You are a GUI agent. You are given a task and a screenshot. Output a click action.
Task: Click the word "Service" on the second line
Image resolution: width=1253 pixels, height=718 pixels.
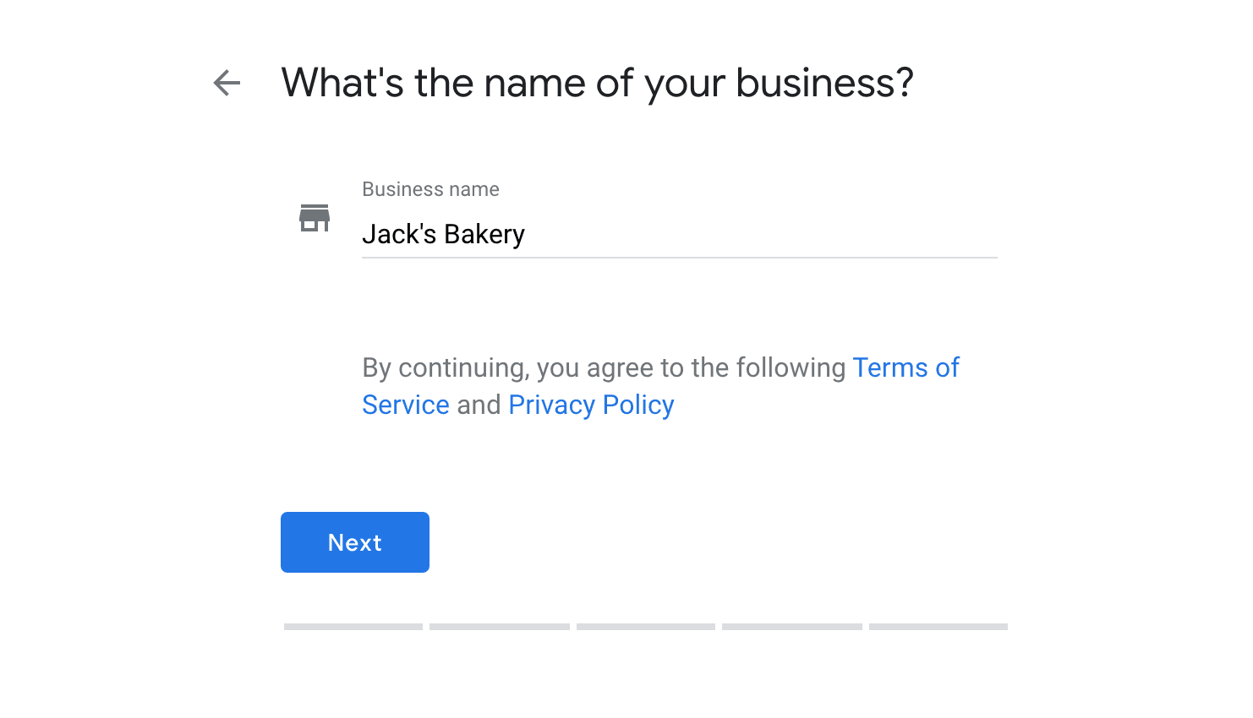pos(406,405)
